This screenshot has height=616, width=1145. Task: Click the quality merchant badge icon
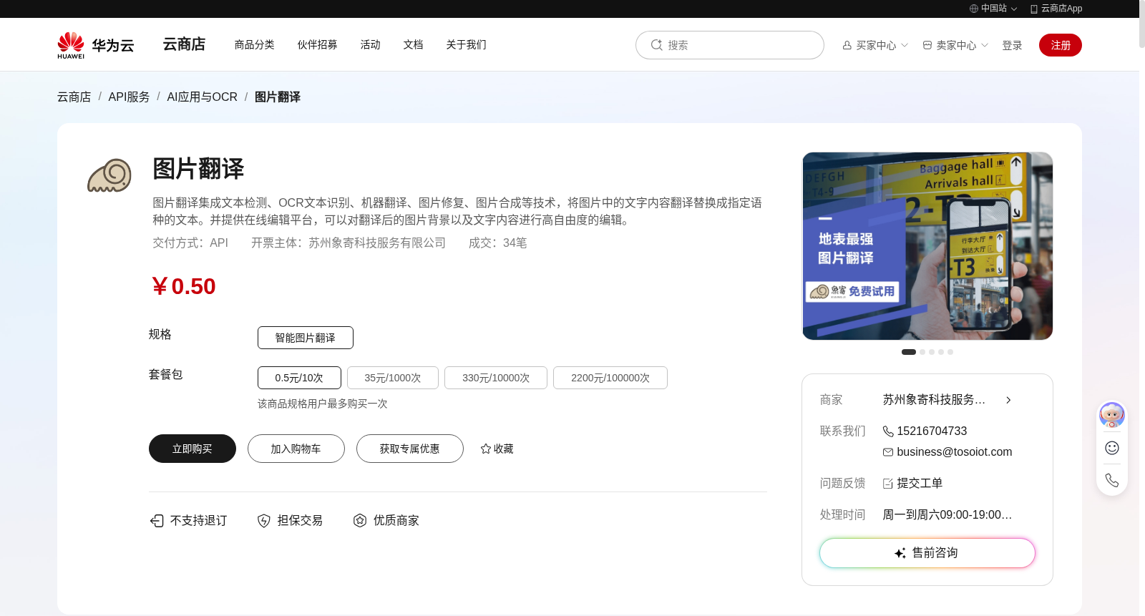tap(360, 521)
